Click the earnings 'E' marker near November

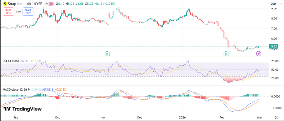[107, 53]
